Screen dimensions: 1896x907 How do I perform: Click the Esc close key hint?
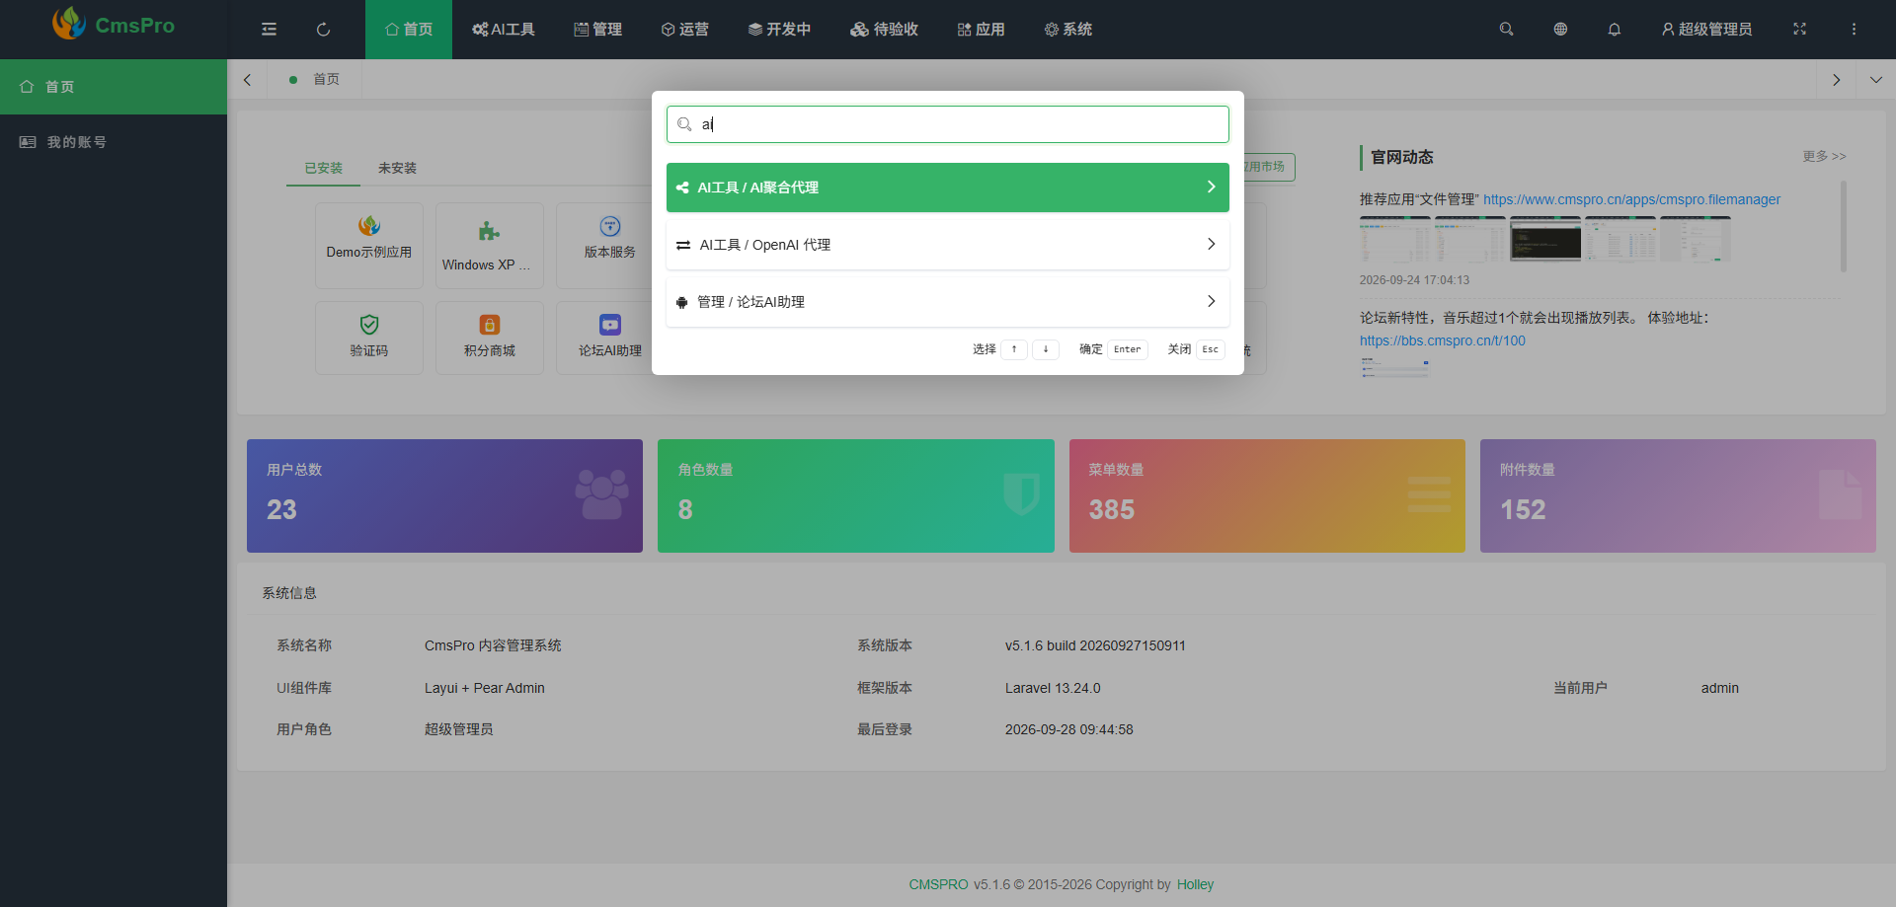point(1210,349)
